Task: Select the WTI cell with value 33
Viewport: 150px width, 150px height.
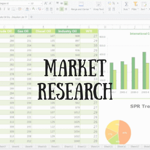Action: pyautogui.click(x=89, y=79)
